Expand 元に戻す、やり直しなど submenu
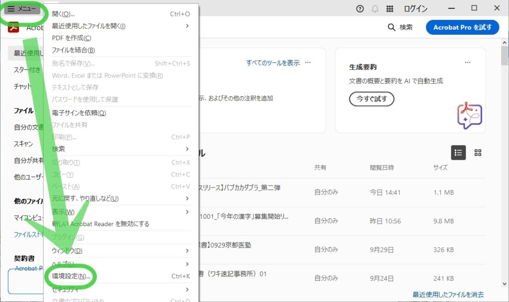Viewport: 509px width, 302px height. click(187, 198)
